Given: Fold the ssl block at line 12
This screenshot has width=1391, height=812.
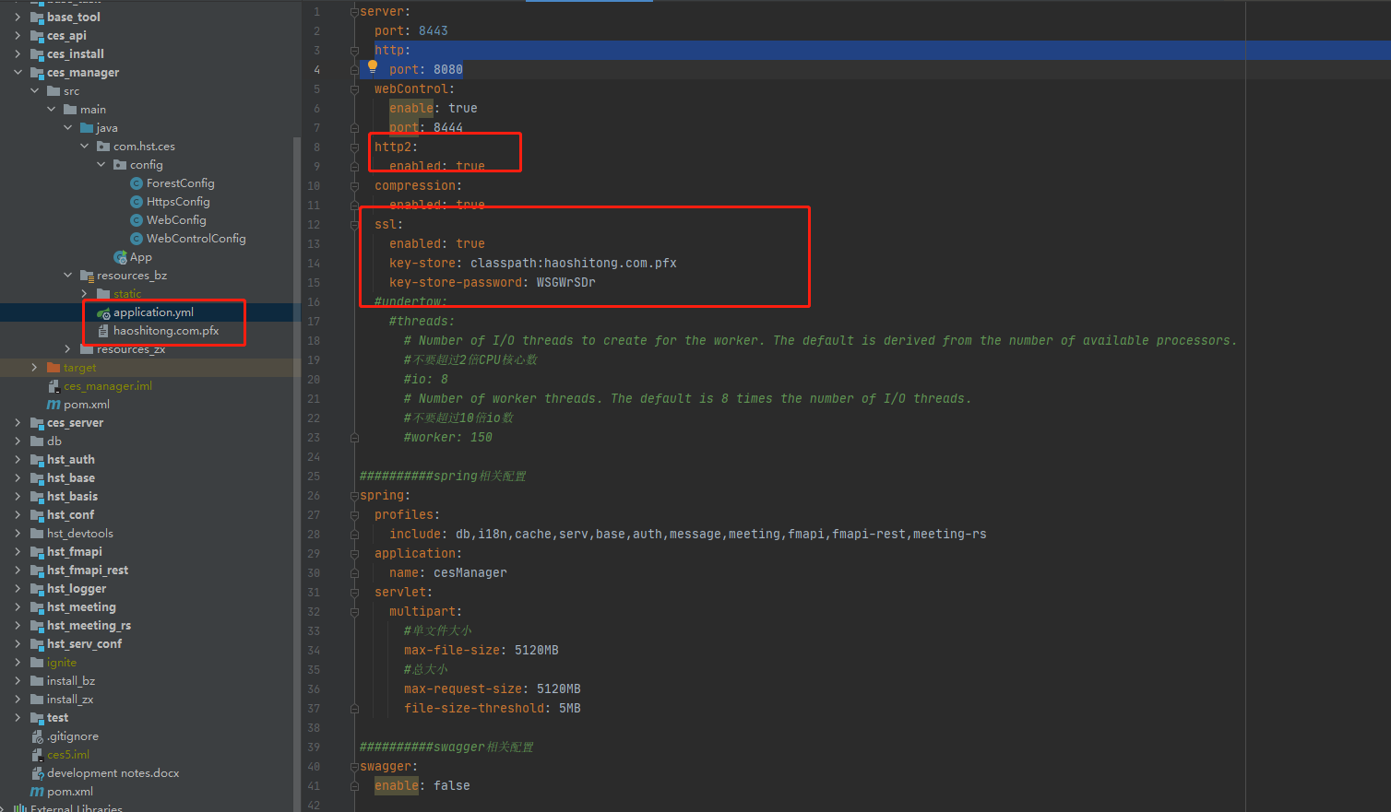Looking at the screenshot, I should 354,225.
